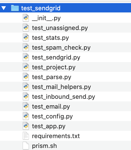Select the test_sendgrid folder name
Image resolution: width=131 pixels, height=150 pixels.
41,8
